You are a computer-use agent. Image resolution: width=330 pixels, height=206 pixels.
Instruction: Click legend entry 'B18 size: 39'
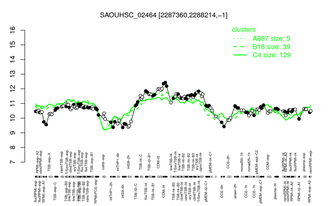pos(271,47)
